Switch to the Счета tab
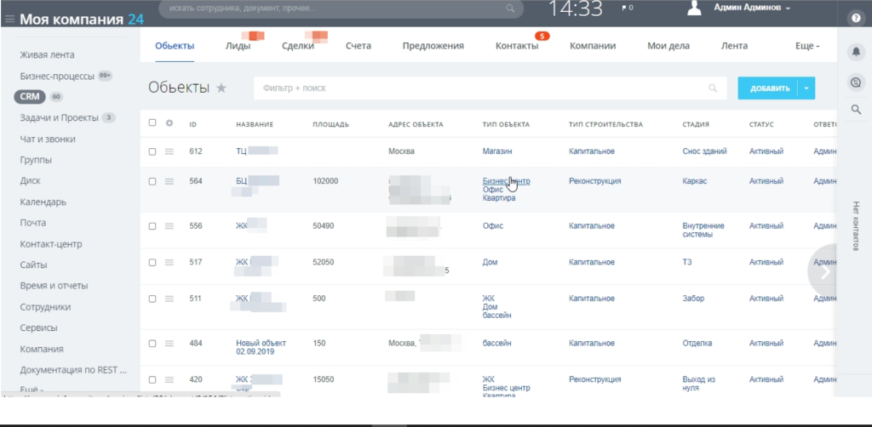Screen dimensions: 872x427 [x=359, y=46]
